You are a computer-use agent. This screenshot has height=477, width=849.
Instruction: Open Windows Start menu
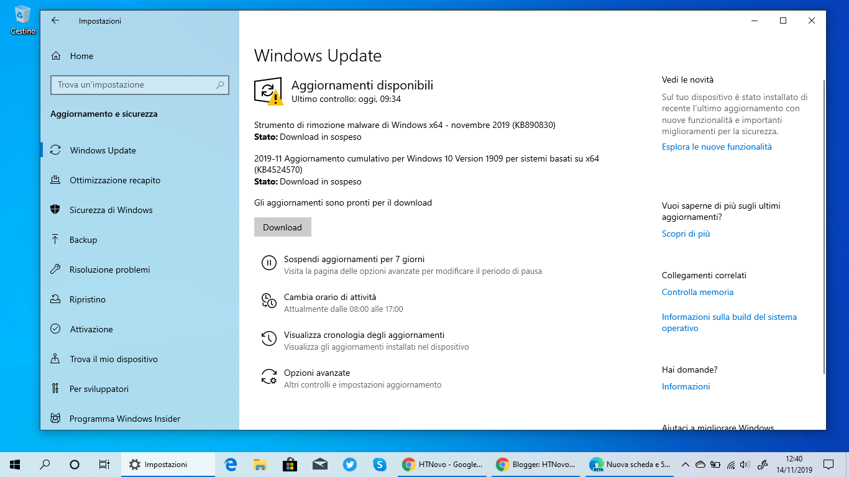(x=15, y=464)
